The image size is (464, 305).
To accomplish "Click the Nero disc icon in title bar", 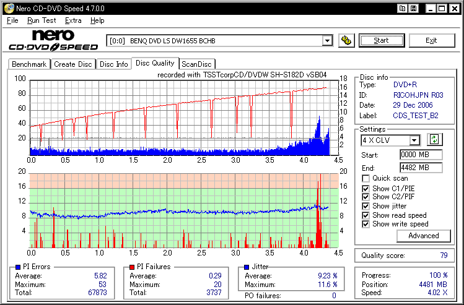I will pos(9,8).
